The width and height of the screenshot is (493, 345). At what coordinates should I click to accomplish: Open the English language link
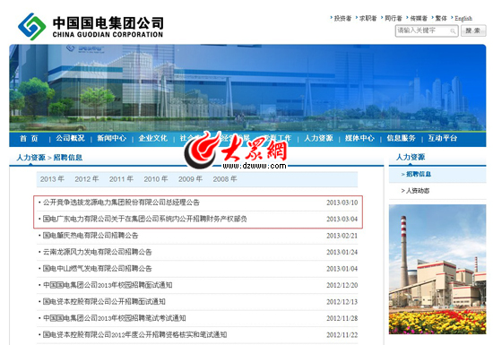(x=463, y=18)
